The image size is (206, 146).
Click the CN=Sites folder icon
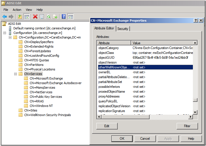click(21, 110)
